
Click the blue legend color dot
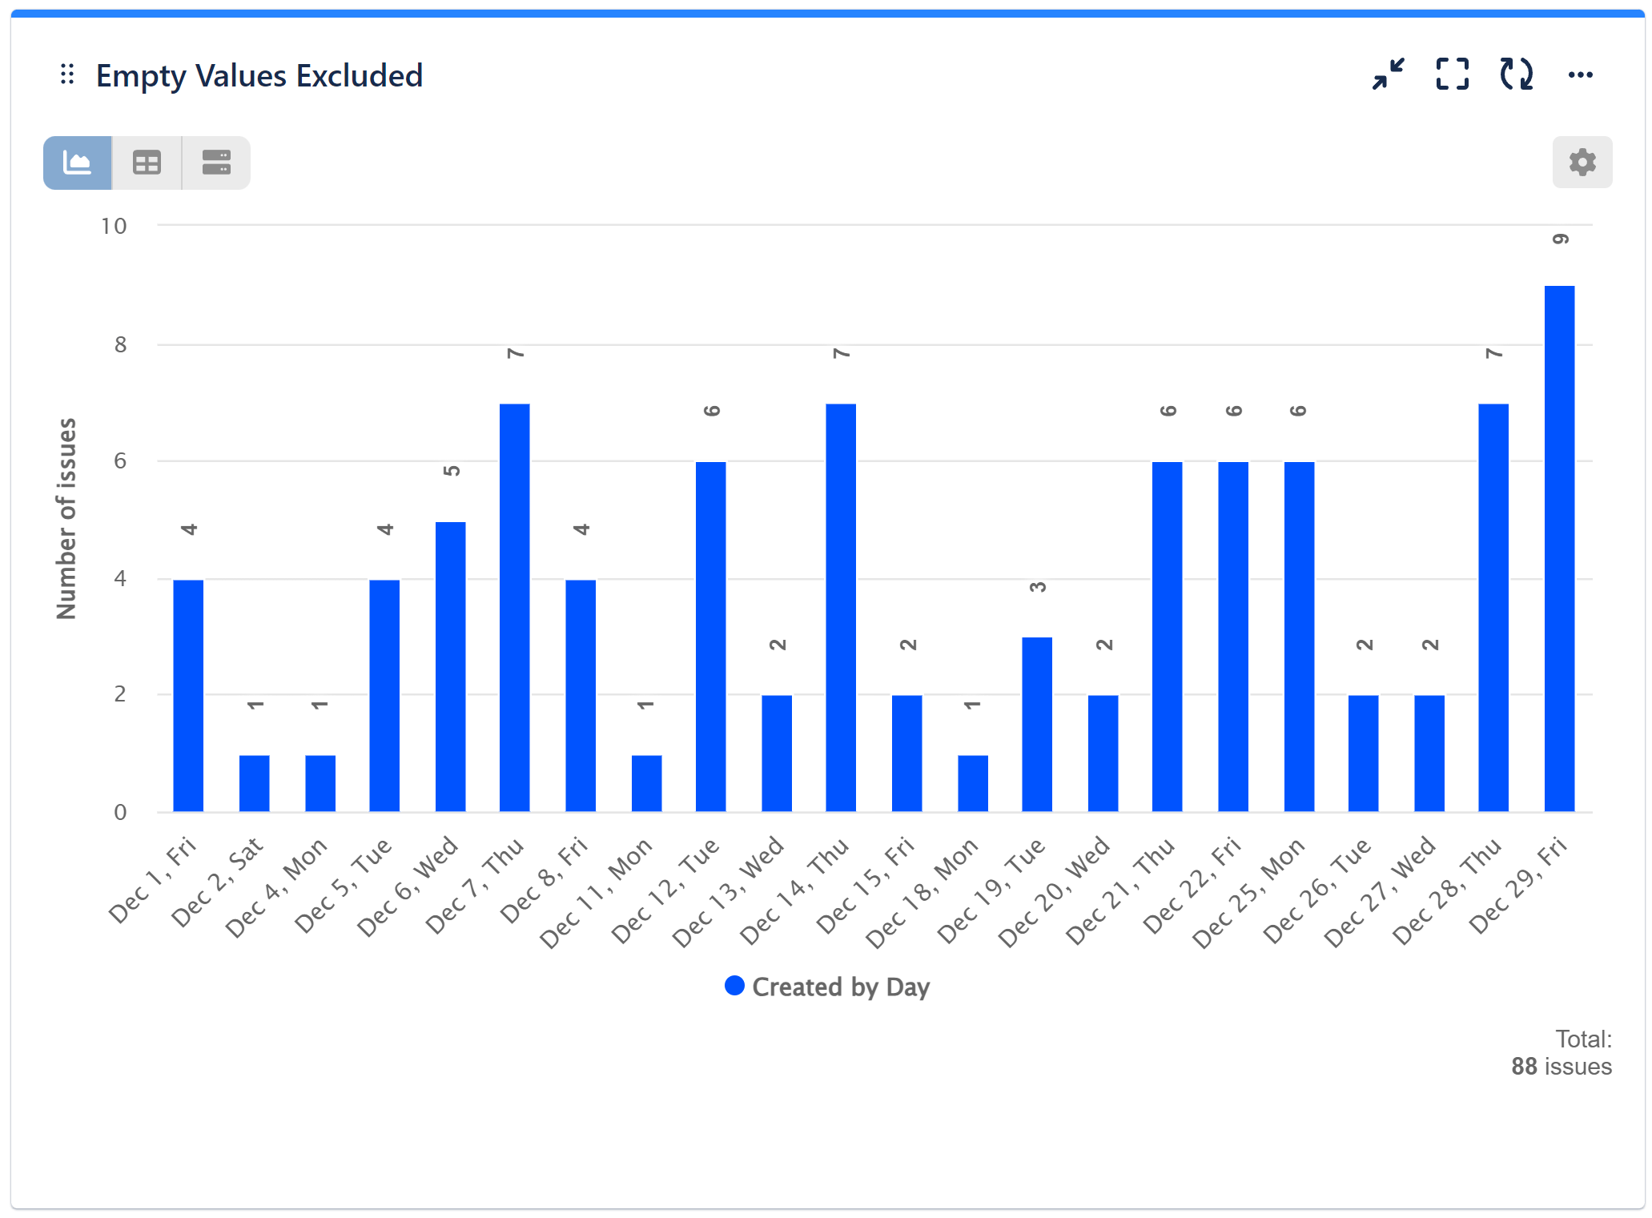pyautogui.click(x=734, y=986)
